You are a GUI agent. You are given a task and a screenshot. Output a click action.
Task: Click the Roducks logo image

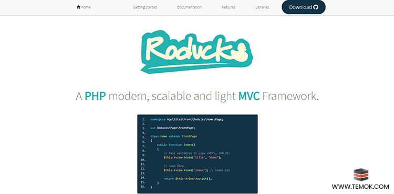pos(197,52)
